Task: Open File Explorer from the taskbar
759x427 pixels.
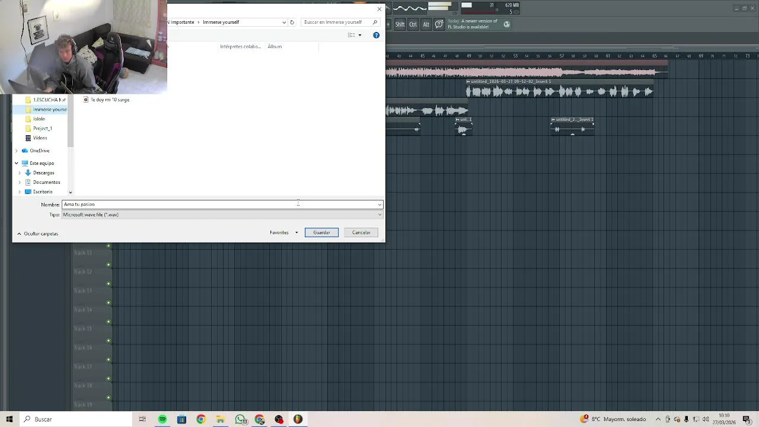Action: coord(220,419)
